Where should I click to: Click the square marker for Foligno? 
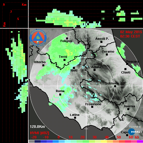[x=67, y=38]
